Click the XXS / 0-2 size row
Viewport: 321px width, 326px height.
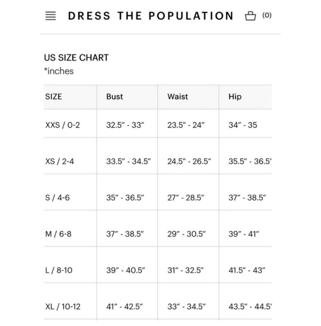pyautogui.click(x=158, y=125)
